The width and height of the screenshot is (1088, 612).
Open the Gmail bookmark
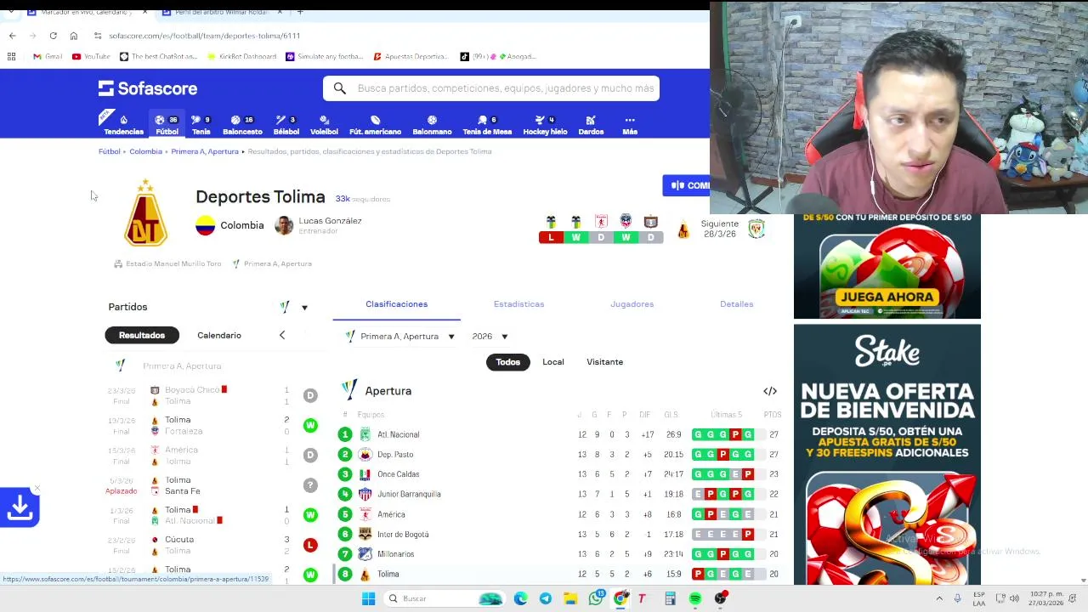pyautogui.click(x=48, y=56)
